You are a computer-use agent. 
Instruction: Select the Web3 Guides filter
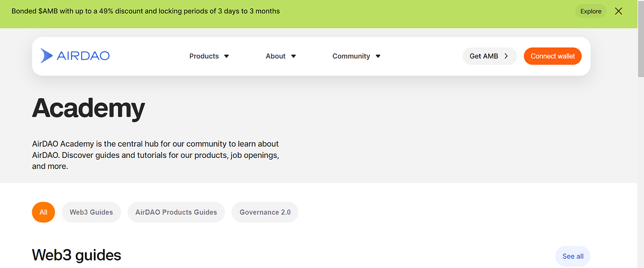pos(91,212)
